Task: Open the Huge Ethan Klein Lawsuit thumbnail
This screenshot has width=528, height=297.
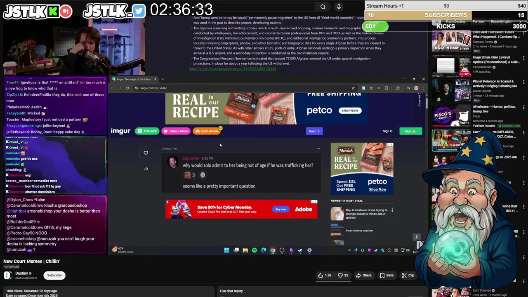Action: 451,65
